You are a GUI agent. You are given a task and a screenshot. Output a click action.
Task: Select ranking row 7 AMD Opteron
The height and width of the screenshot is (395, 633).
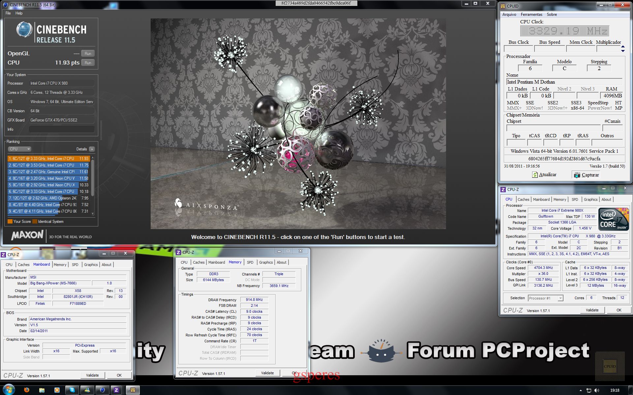tap(48, 198)
